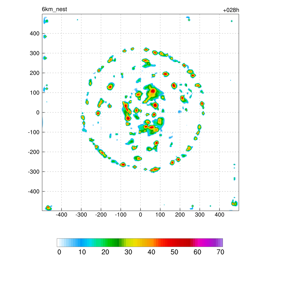Click the 300 label on the horizontal axis
Image resolution: width=281 pixels, height=281 pixels.
[200, 215]
